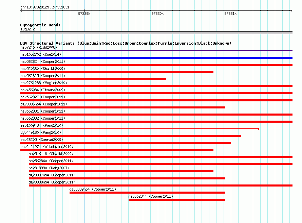Click the 97329k ruler tick label
Screen dimensions: 302x223
click(x=84, y=14)
